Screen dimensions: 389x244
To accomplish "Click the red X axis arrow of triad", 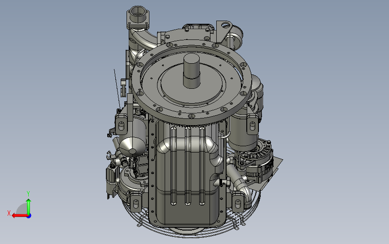I will pyautogui.click(x=20, y=216).
